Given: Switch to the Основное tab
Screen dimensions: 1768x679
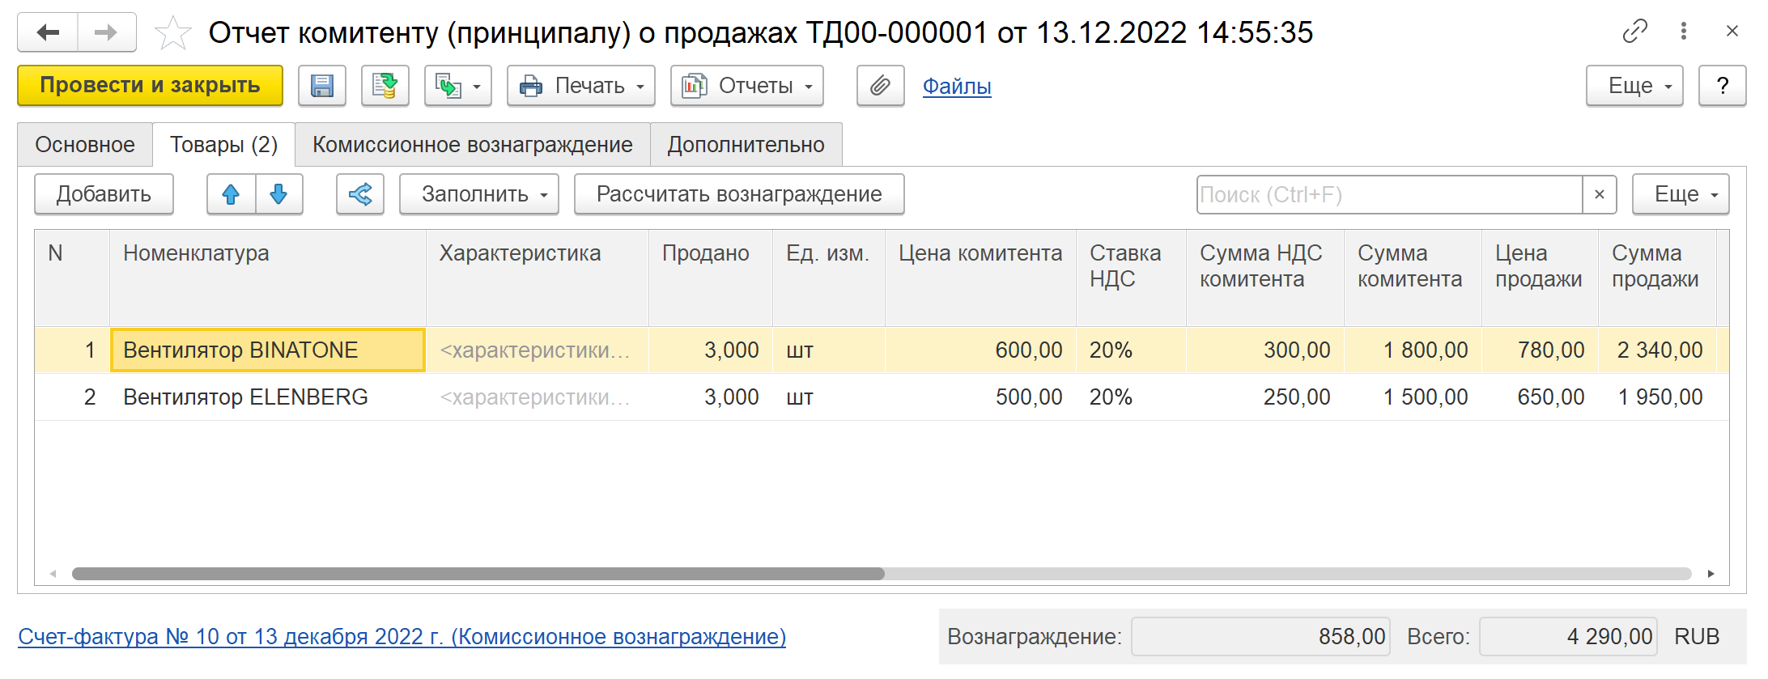Looking at the screenshot, I should (x=85, y=145).
